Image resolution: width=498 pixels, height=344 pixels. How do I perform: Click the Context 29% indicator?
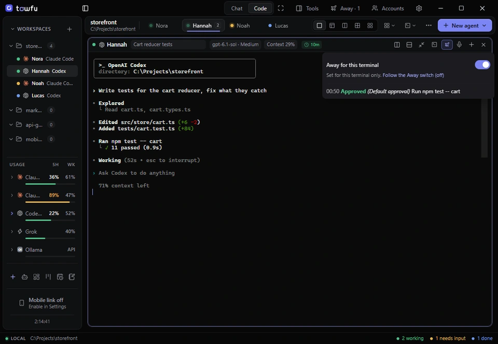tap(281, 45)
